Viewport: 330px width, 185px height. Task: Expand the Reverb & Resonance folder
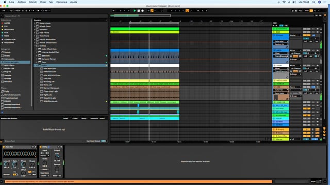(35, 43)
